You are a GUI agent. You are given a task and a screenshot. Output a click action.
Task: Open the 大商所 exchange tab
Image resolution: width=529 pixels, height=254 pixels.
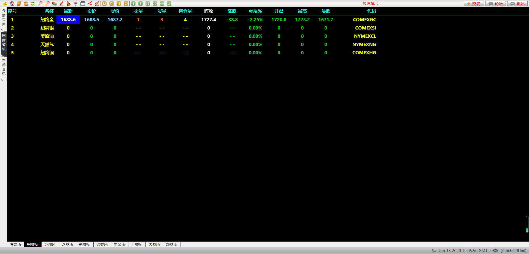point(154,244)
